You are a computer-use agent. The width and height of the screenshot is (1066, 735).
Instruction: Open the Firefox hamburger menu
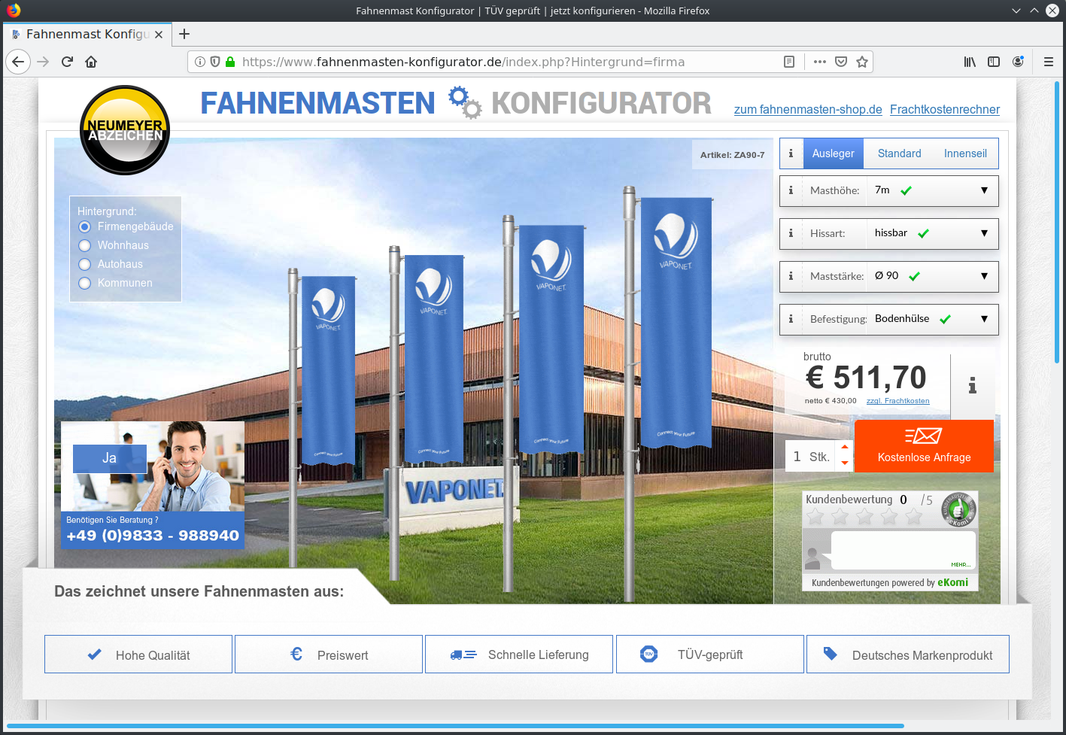point(1048,62)
